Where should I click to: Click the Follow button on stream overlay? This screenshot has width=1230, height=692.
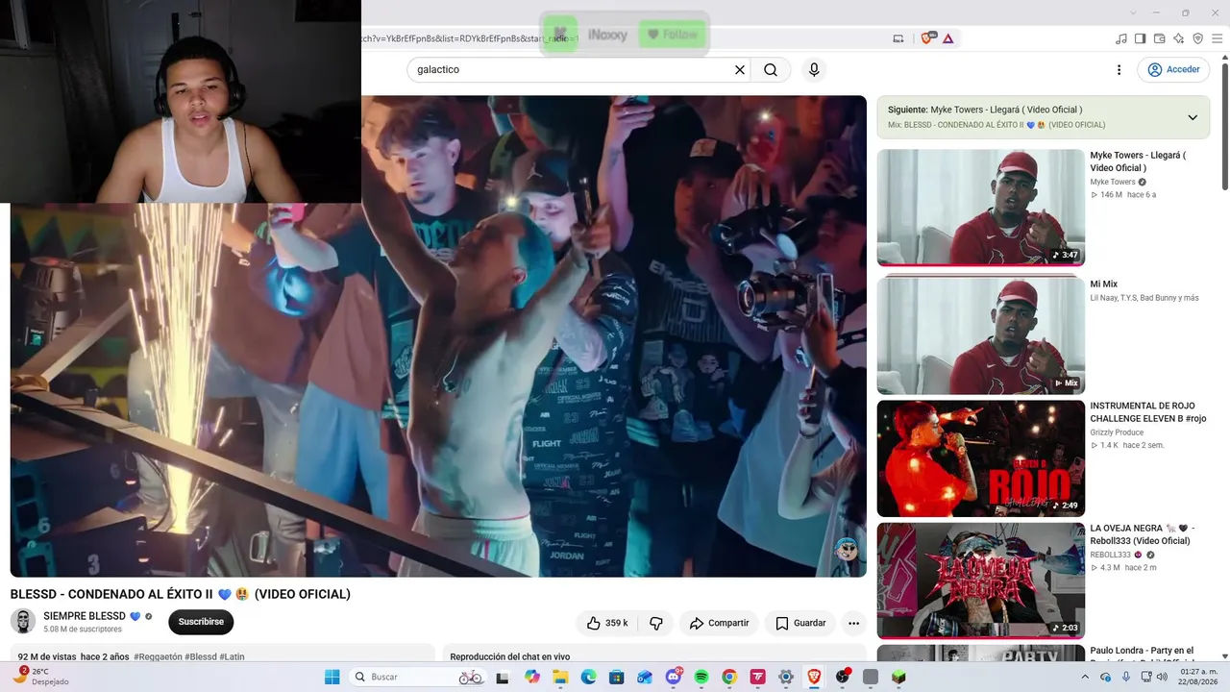(x=673, y=35)
